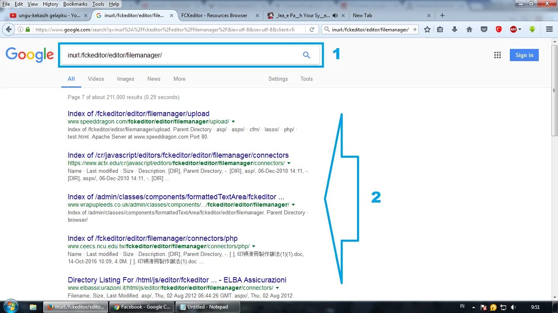Open the search Settings menu

pos(278,79)
